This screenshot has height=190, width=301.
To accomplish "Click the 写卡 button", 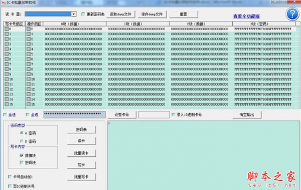I will point(81,165).
